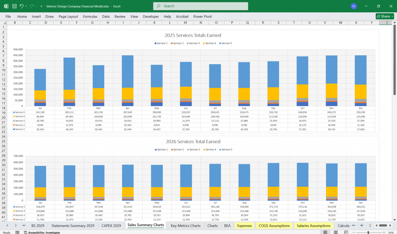The image size is (397, 234).
Task: Open the RS user account avatar
Action: (353, 6)
